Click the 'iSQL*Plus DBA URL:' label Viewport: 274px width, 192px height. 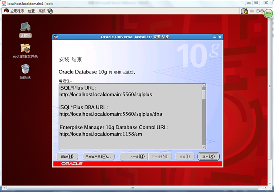click(84, 107)
